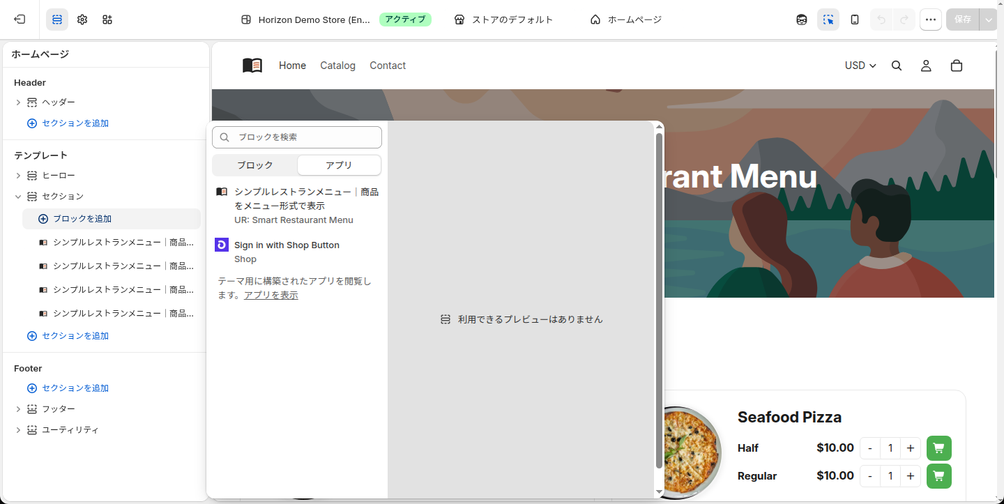The height and width of the screenshot is (504, 1004).
Task: Expand the ユーティリティ section
Action: pyautogui.click(x=18, y=430)
